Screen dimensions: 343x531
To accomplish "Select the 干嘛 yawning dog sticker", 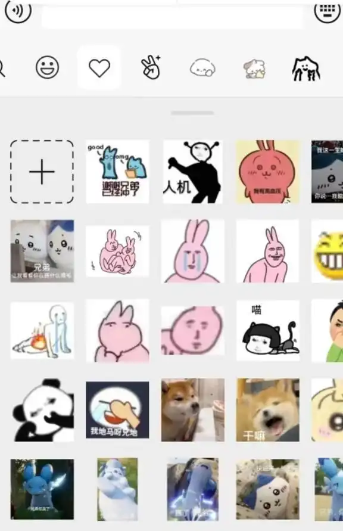I will 267,410.
